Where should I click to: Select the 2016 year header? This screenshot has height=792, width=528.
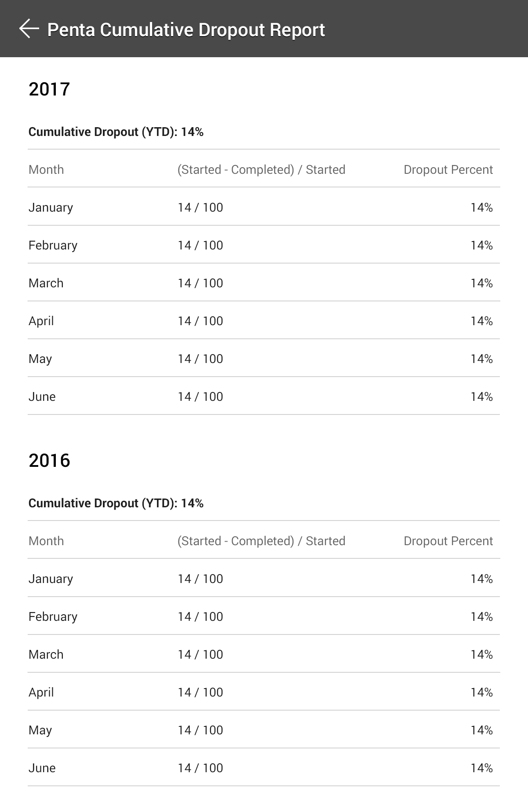coord(49,461)
